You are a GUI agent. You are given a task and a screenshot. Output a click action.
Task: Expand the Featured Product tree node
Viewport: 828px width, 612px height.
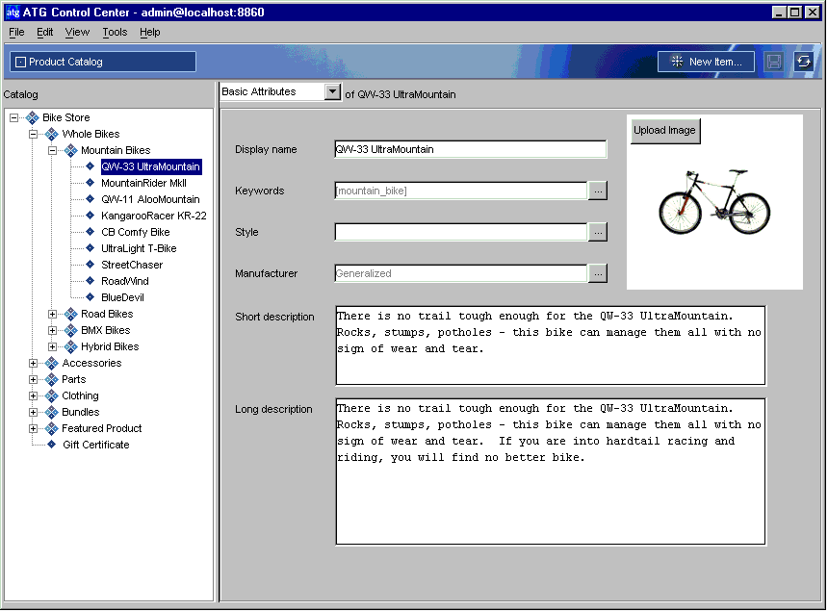[x=34, y=428]
